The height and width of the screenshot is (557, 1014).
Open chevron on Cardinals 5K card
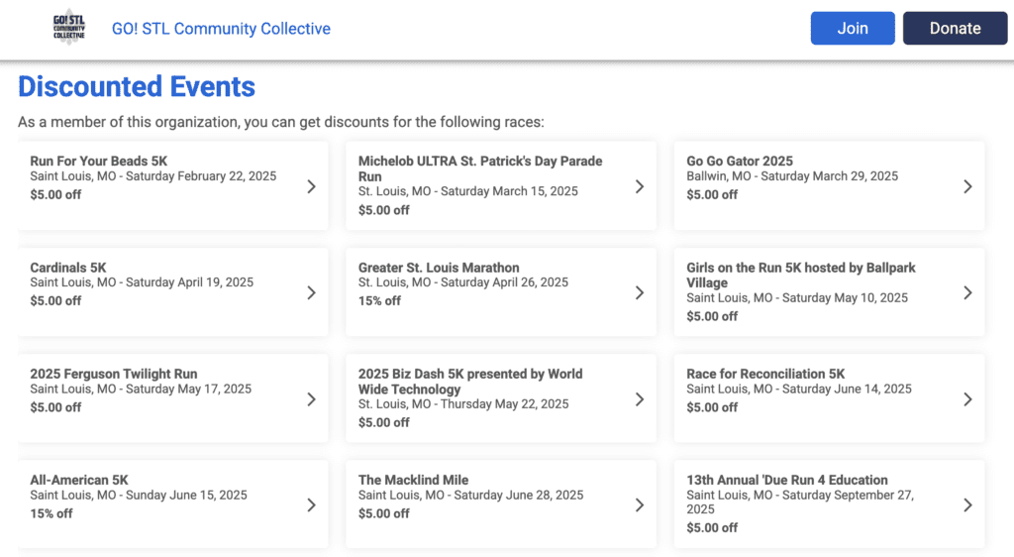click(311, 292)
